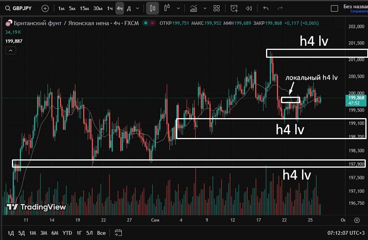Expand the chart type dropdown arrow
The height and width of the screenshot is (240, 368).
178,8
